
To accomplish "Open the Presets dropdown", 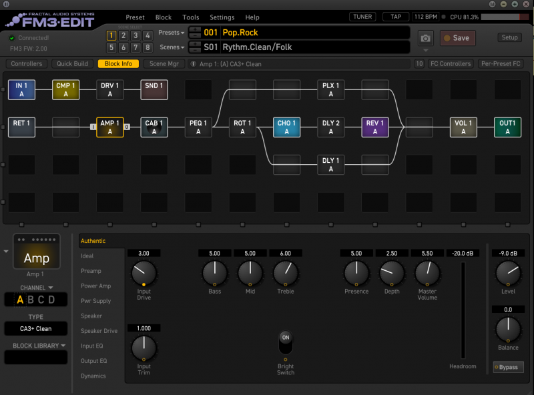I will pyautogui.click(x=172, y=33).
